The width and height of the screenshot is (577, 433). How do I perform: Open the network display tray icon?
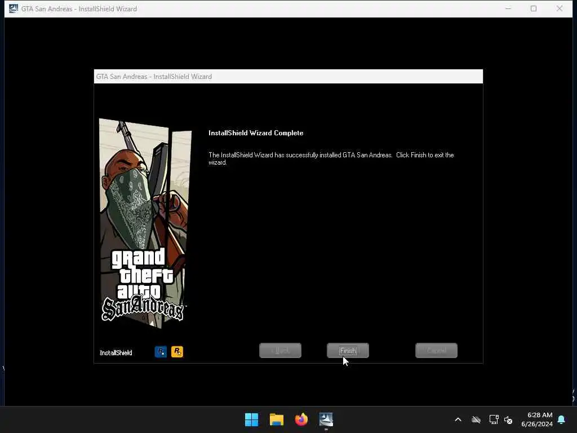point(494,419)
